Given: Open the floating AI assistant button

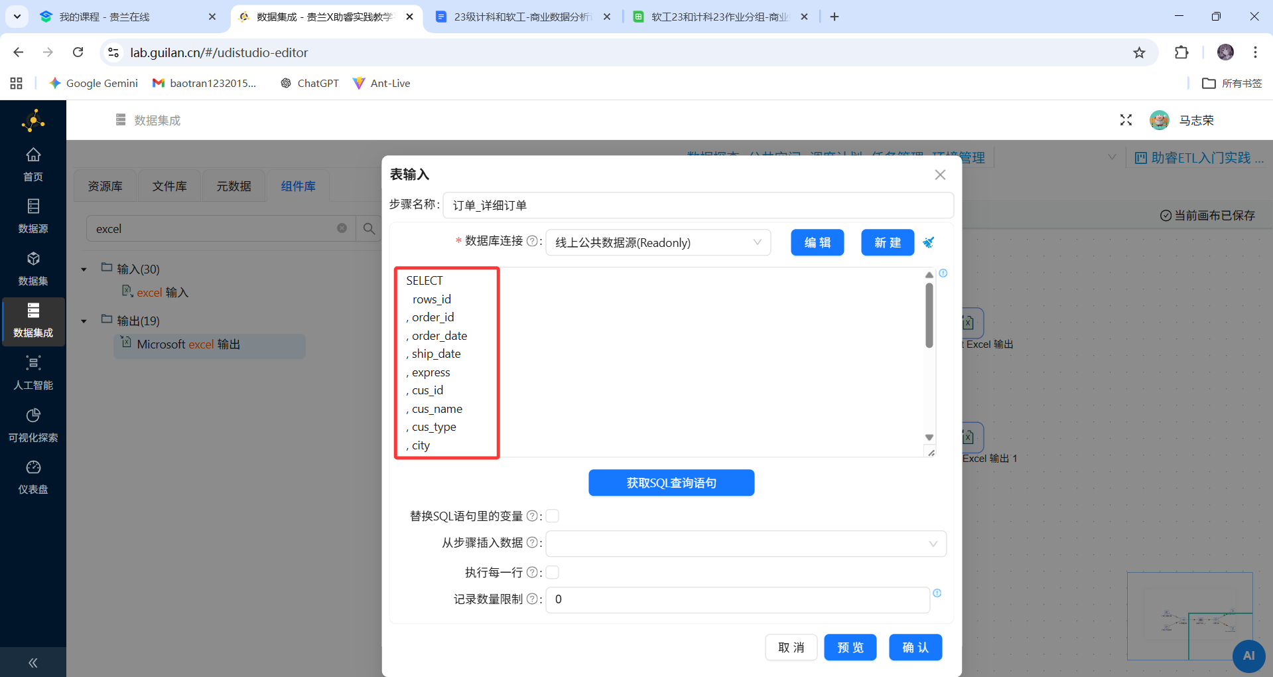Looking at the screenshot, I should (1250, 656).
